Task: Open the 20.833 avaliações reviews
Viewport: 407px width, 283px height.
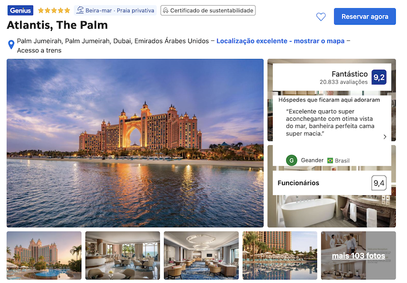Action: (343, 82)
